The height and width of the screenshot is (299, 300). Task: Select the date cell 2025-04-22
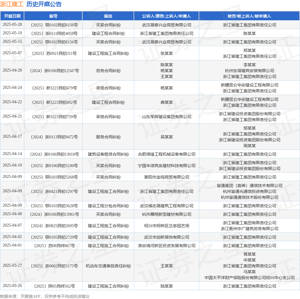pyautogui.click(x=12, y=102)
